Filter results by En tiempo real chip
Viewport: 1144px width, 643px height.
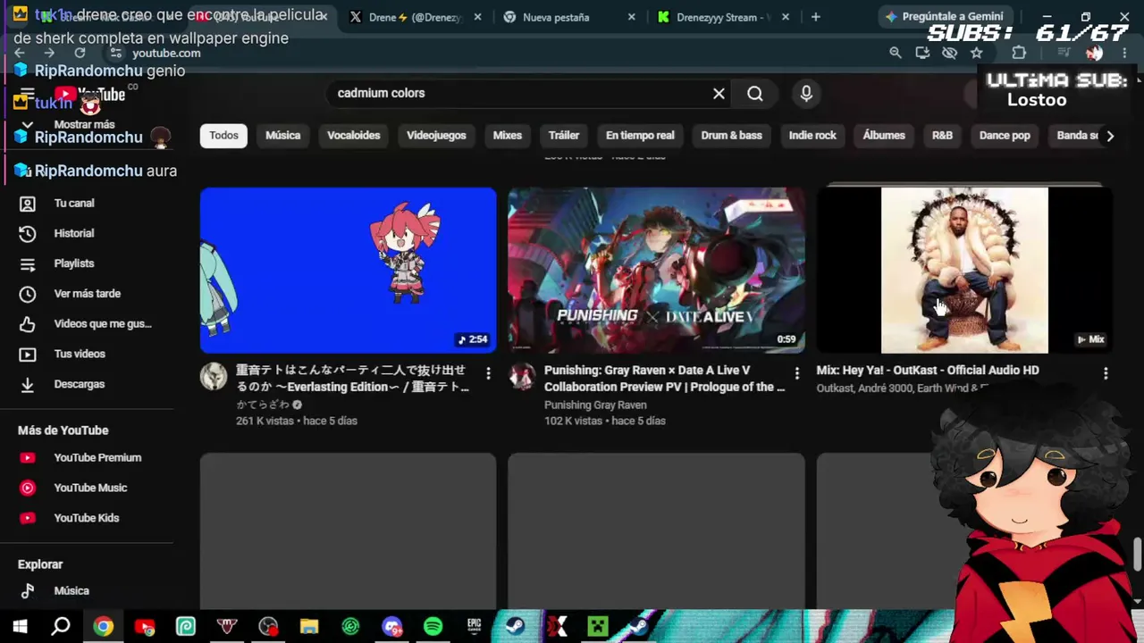click(x=640, y=136)
